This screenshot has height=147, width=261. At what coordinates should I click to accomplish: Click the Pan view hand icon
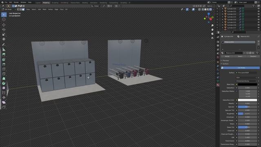point(212,30)
